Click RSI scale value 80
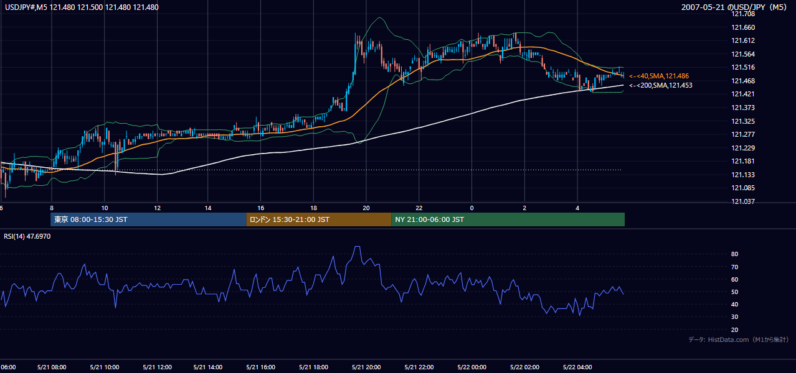The width and height of the screenshot is (796, 373). pos(735,254)
